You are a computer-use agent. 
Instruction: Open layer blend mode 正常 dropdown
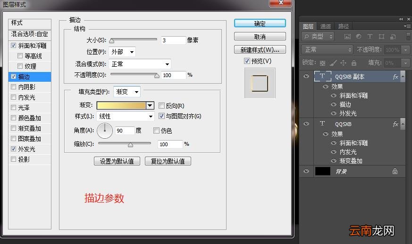[x=327, y=49]
